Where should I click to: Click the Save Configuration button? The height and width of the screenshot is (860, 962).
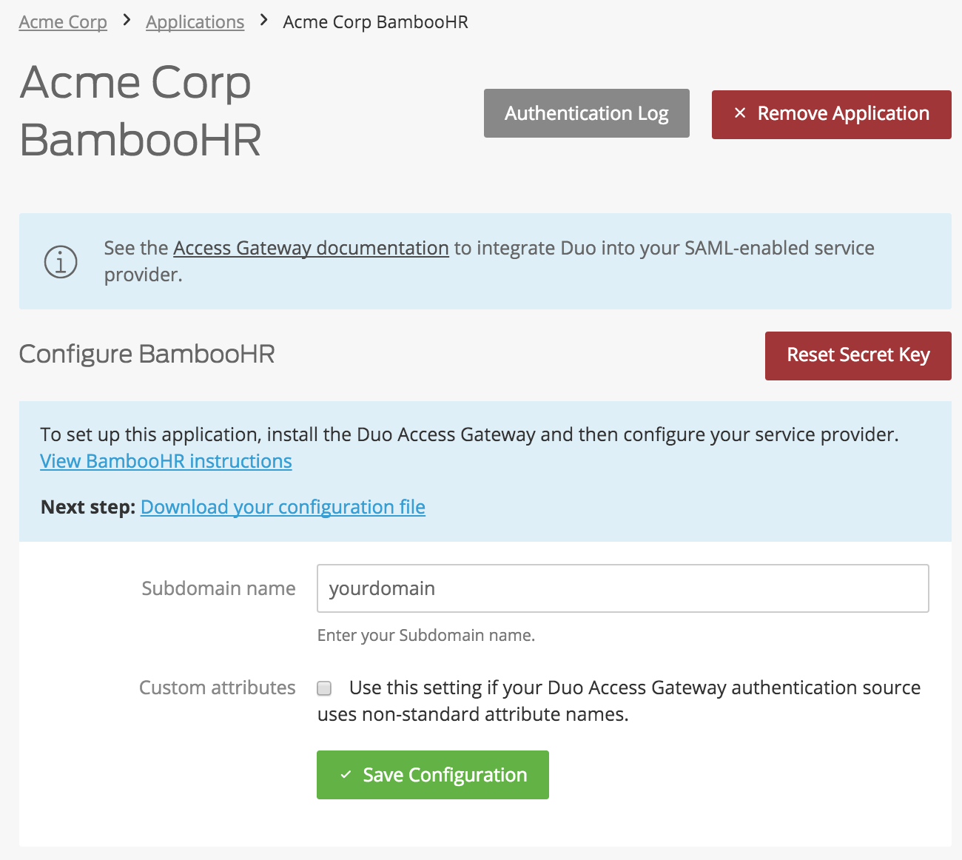click(x=432, y=774)
